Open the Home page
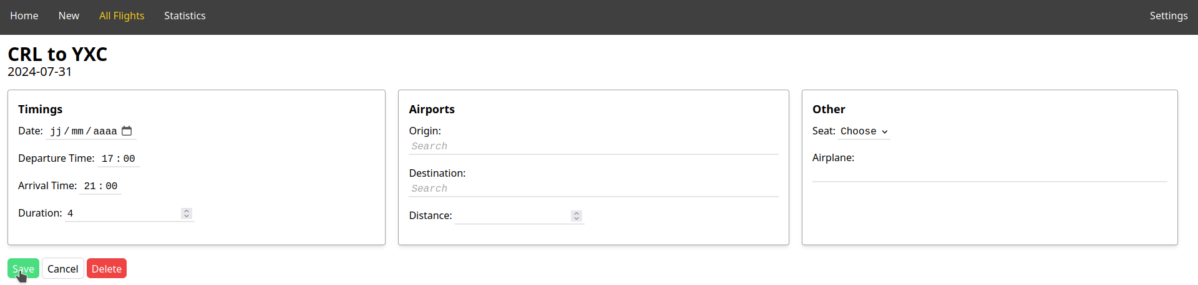The height and width of the screenshot is (285, 1198). [24, 16]
